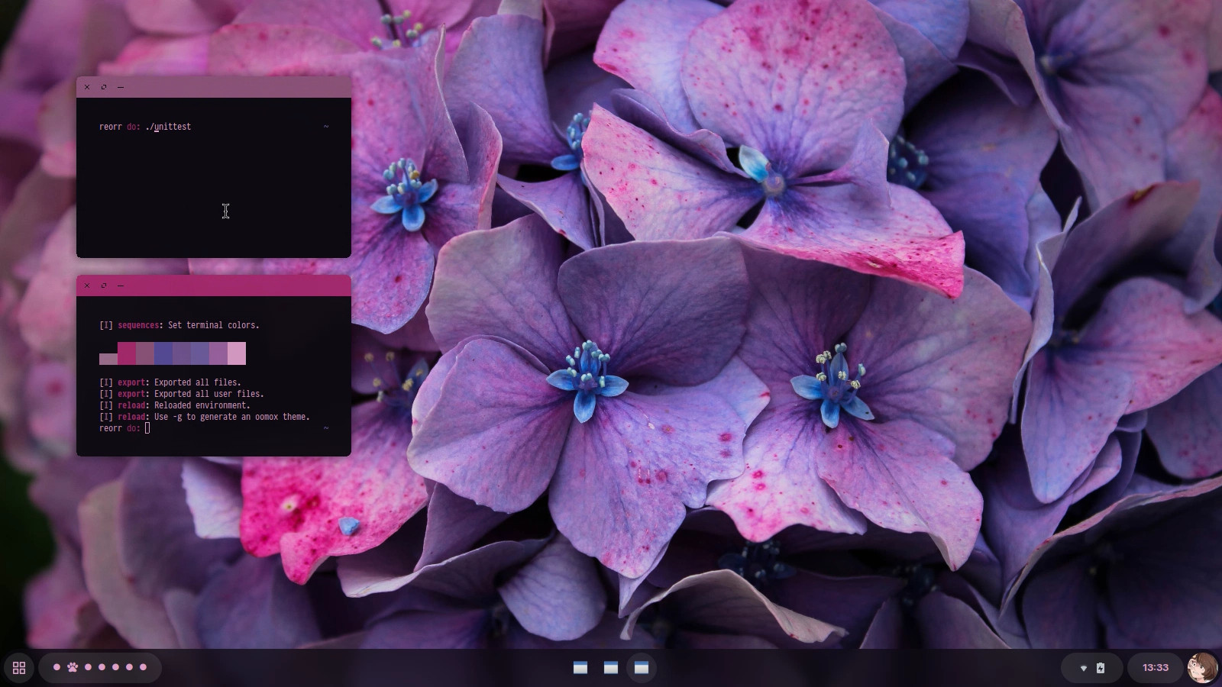Minimize the upper unittest terminal window

click(121, 87)
